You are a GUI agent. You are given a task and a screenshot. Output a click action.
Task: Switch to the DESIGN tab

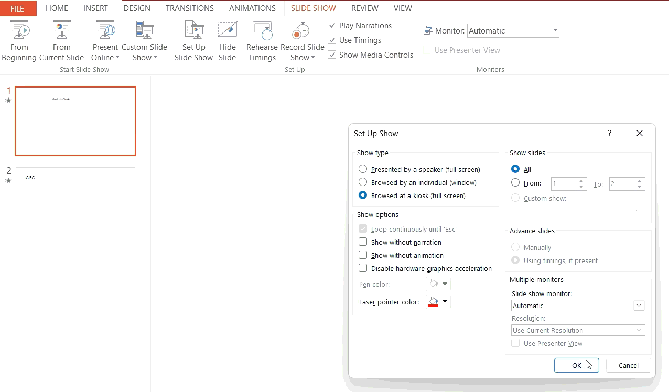[x=137, y=8]
